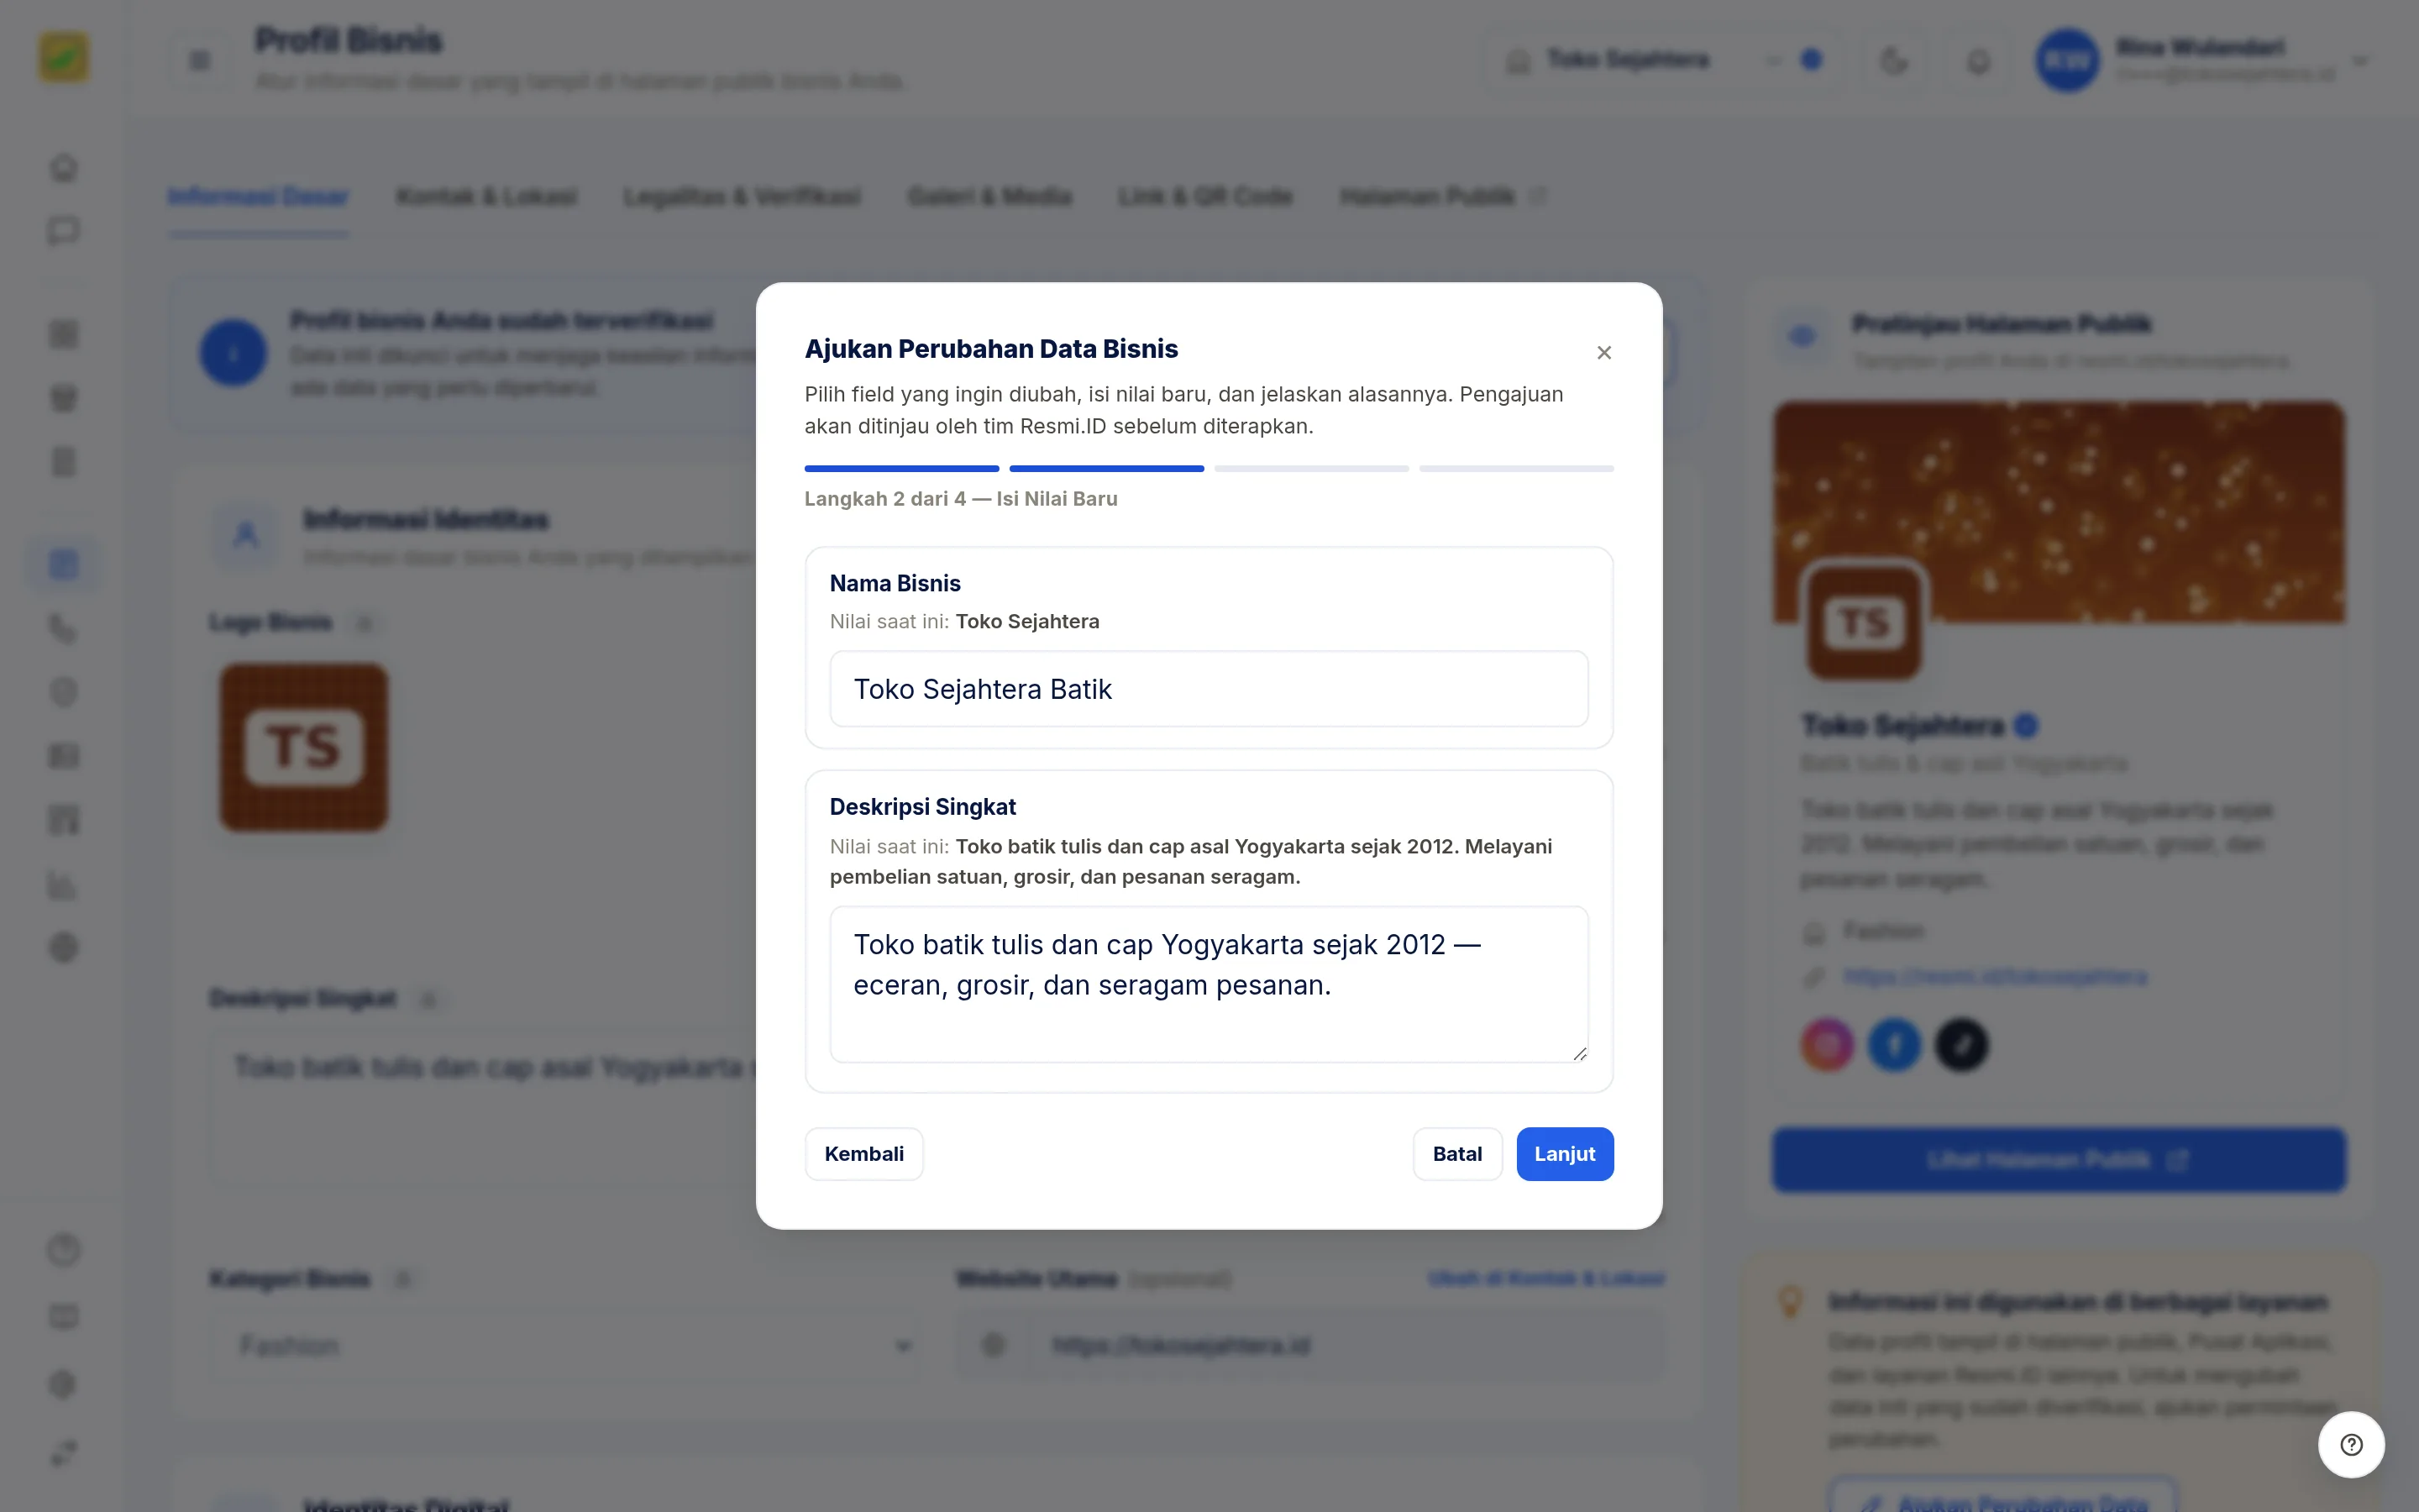
Task: Open the help question-mark button
Action: click(x=2351, y=1444)
